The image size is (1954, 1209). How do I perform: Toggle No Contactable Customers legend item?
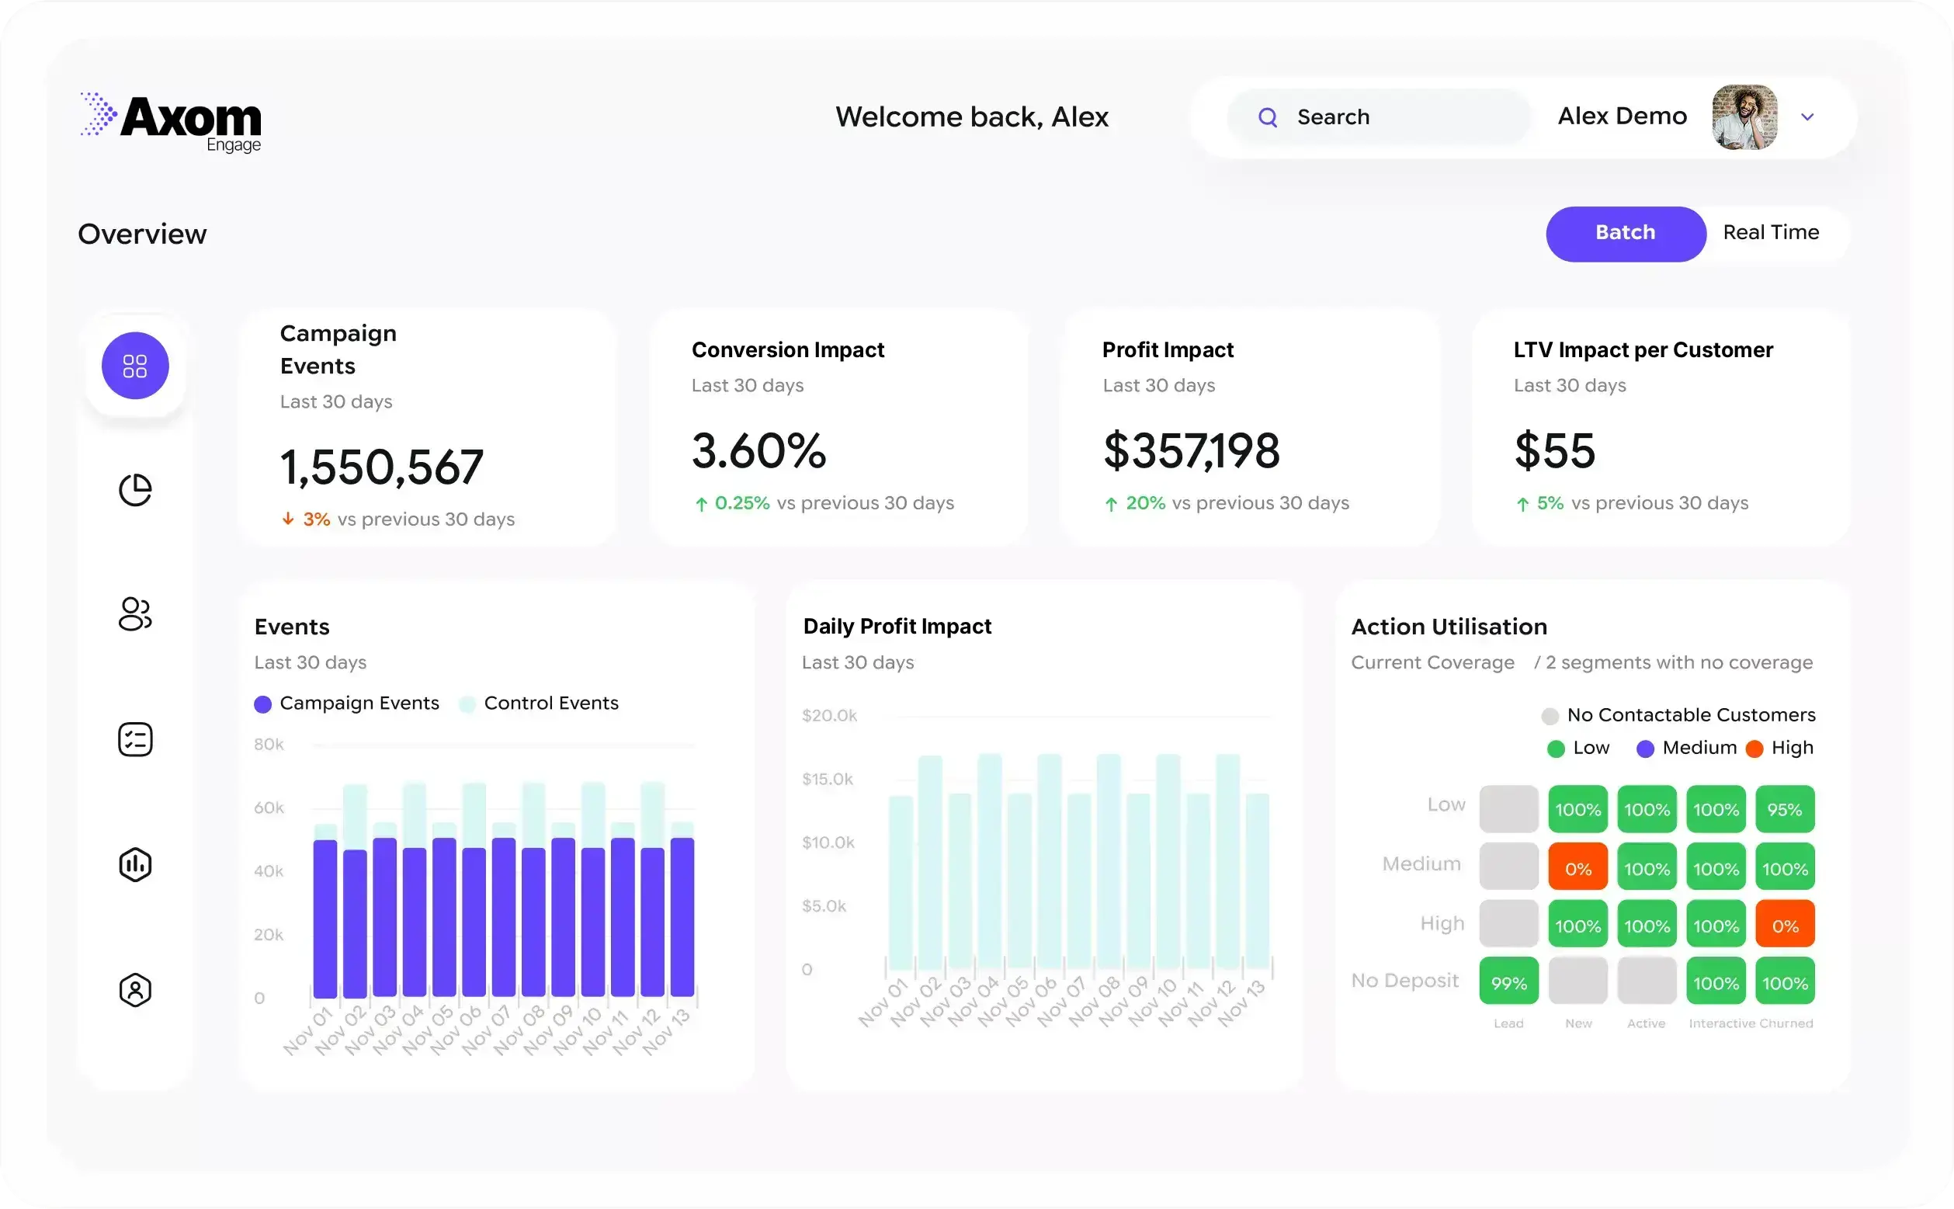[1678, 715]
